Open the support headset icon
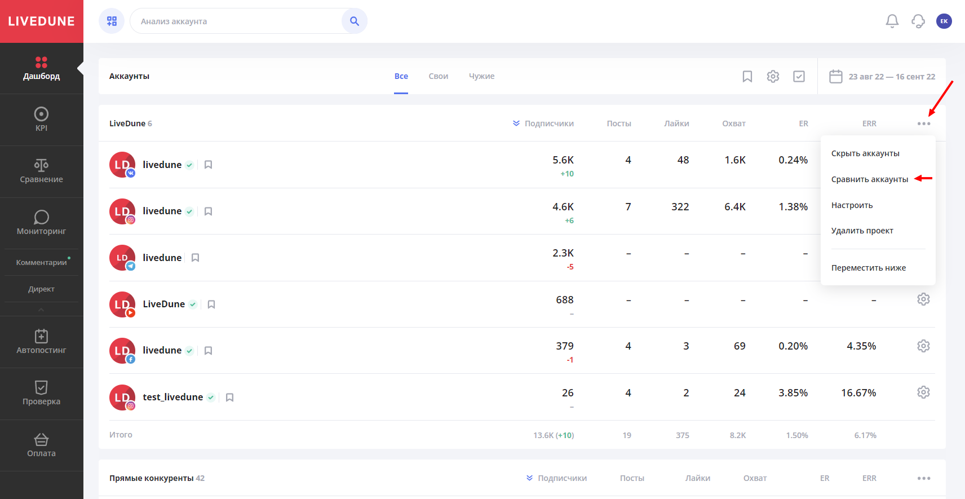 (x=918, y=21)
